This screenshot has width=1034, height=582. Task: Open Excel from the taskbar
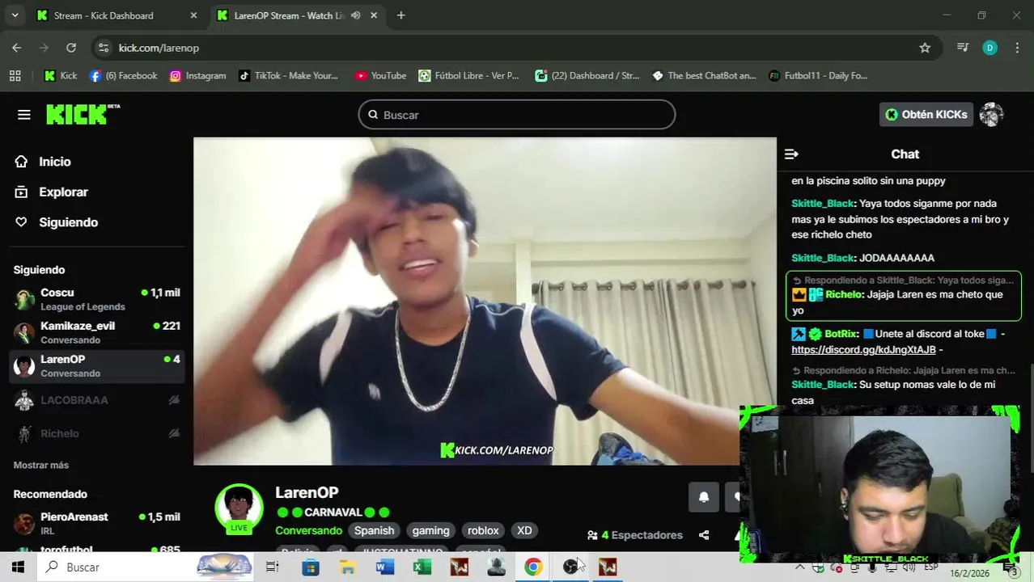[422, 567]
